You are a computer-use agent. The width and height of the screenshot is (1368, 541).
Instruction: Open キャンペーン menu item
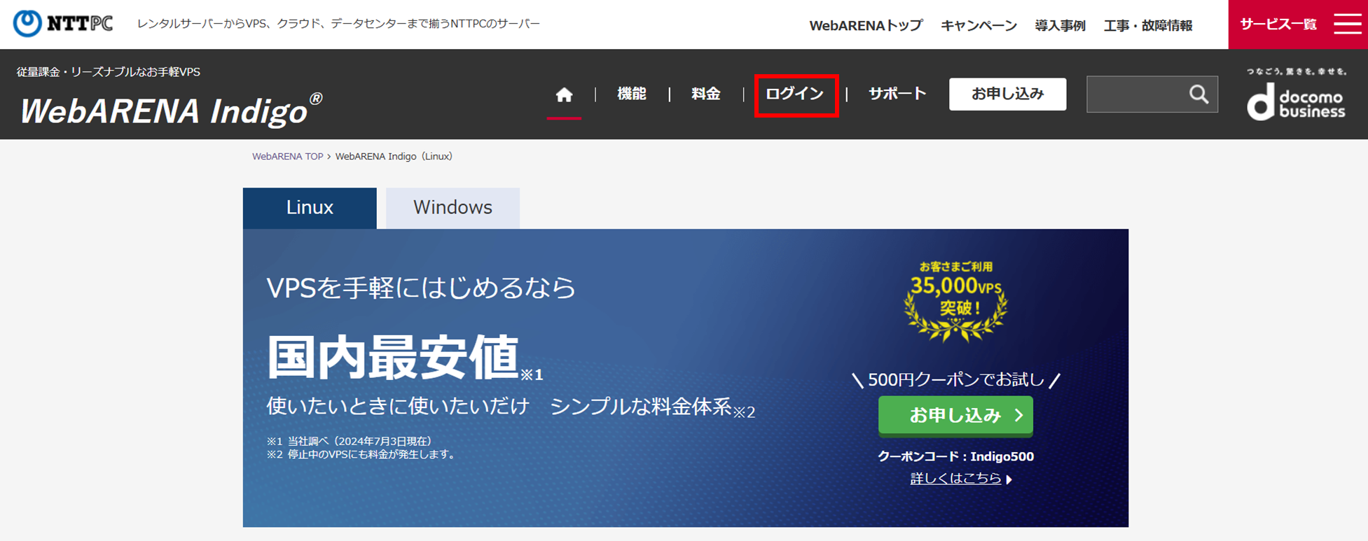coord(979,26)
